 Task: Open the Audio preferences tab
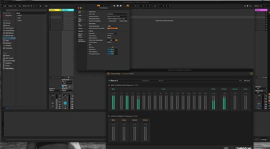tap(82, 16)
